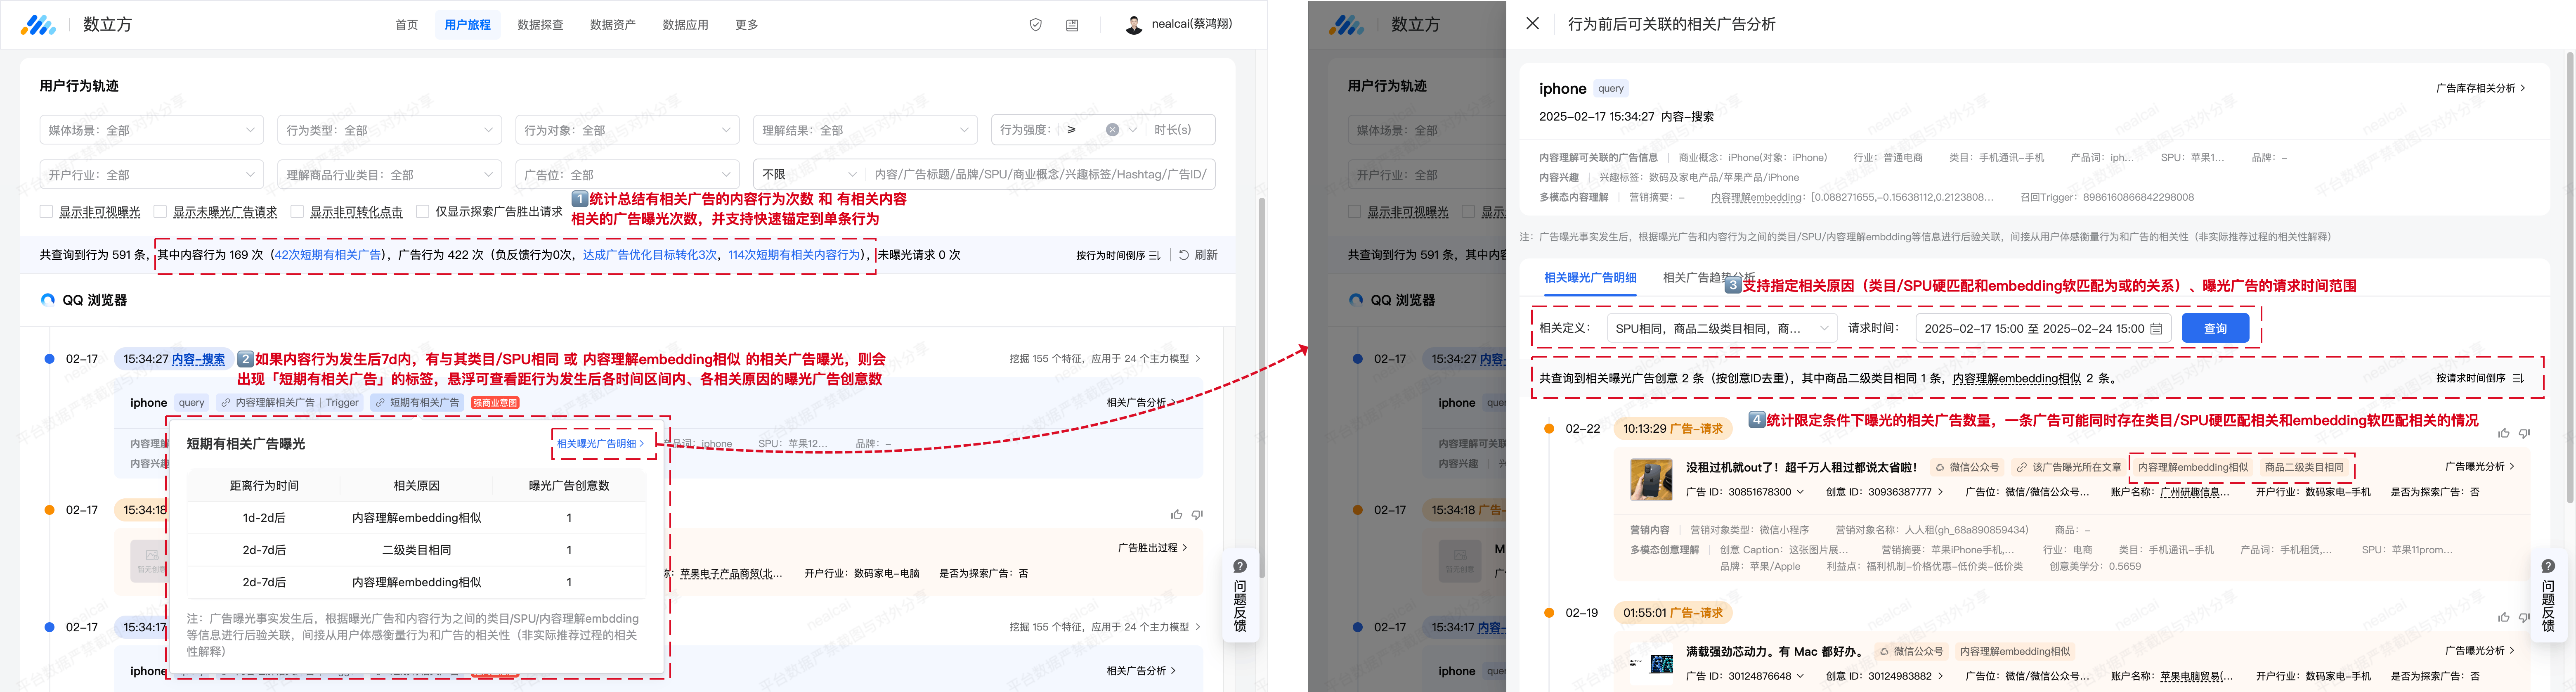Open the 问题反馈 help widget

coord(1240,596)
